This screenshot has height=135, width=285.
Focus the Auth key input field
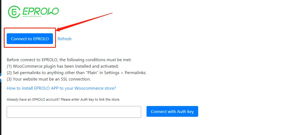[x=74, y=112]
